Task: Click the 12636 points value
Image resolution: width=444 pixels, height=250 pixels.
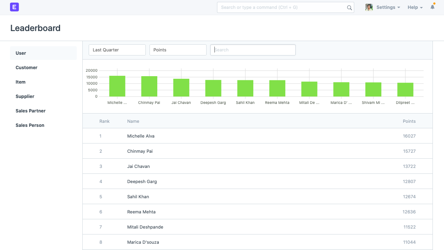Action: (x=409, y=212)
